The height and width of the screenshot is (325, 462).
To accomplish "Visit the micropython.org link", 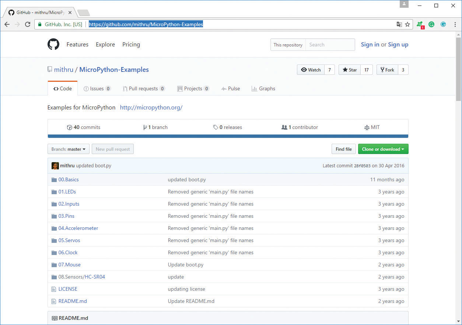I will click(151, 108).
